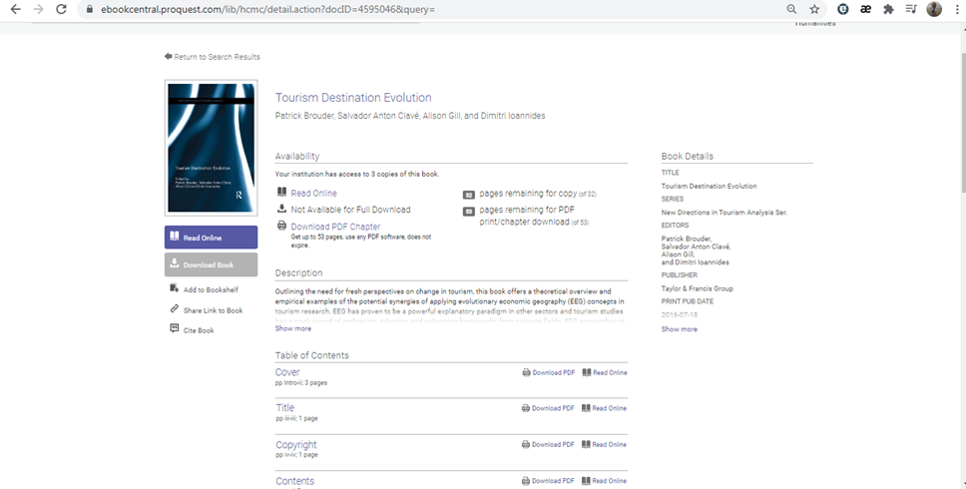Screen dimensions: 966x489
Task: Read the Copyright chapter online
Action: pyautogui.click(x=604, y=445)
